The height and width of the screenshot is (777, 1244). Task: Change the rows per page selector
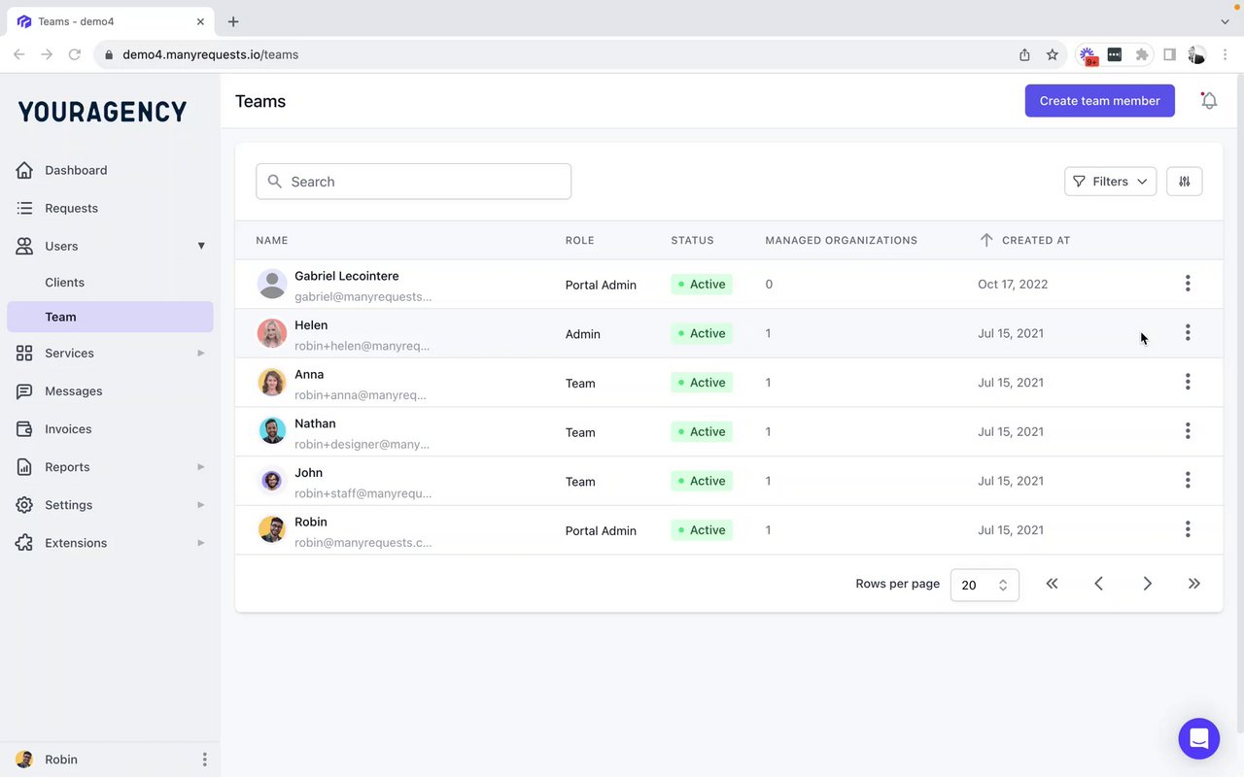[x=984, y=585]
